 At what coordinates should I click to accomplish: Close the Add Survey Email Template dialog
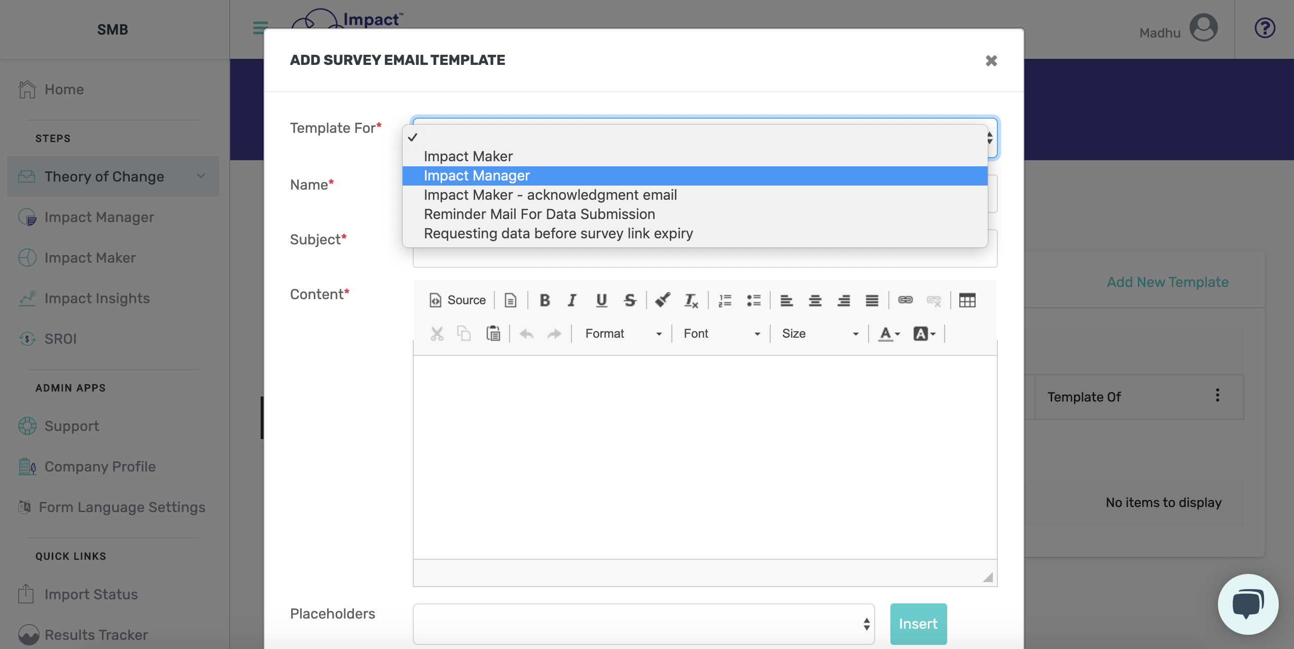tap(991, 61)
